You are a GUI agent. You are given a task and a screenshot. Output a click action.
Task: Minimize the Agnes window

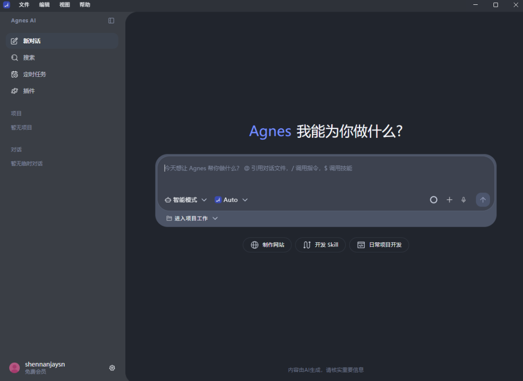coord(476,5)
